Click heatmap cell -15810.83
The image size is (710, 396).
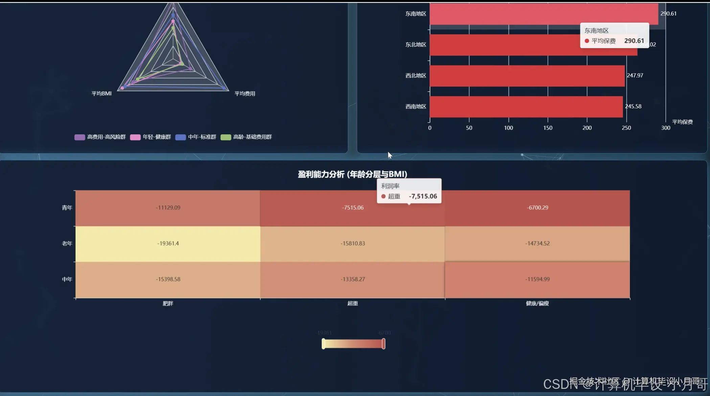coord(352,243)
